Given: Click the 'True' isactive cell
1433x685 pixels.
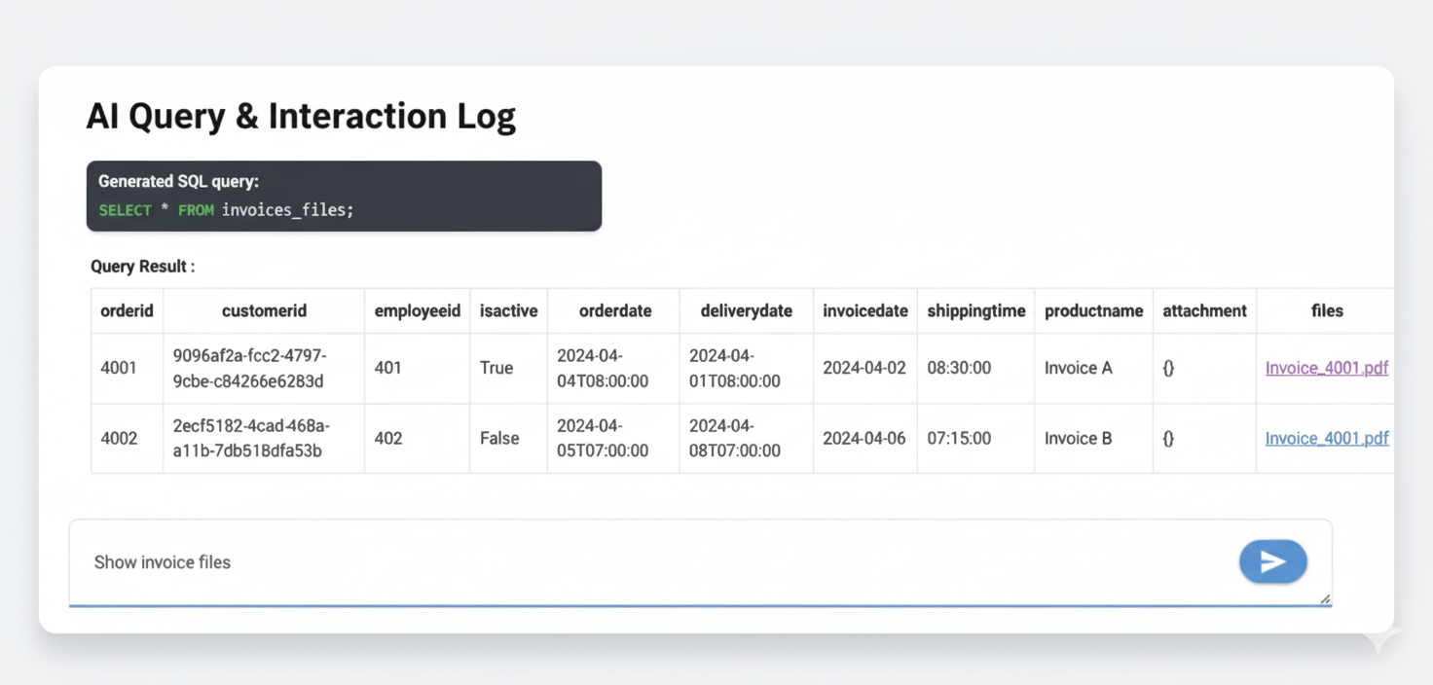Looking at the screenshot, I should [x=496, y=368].
